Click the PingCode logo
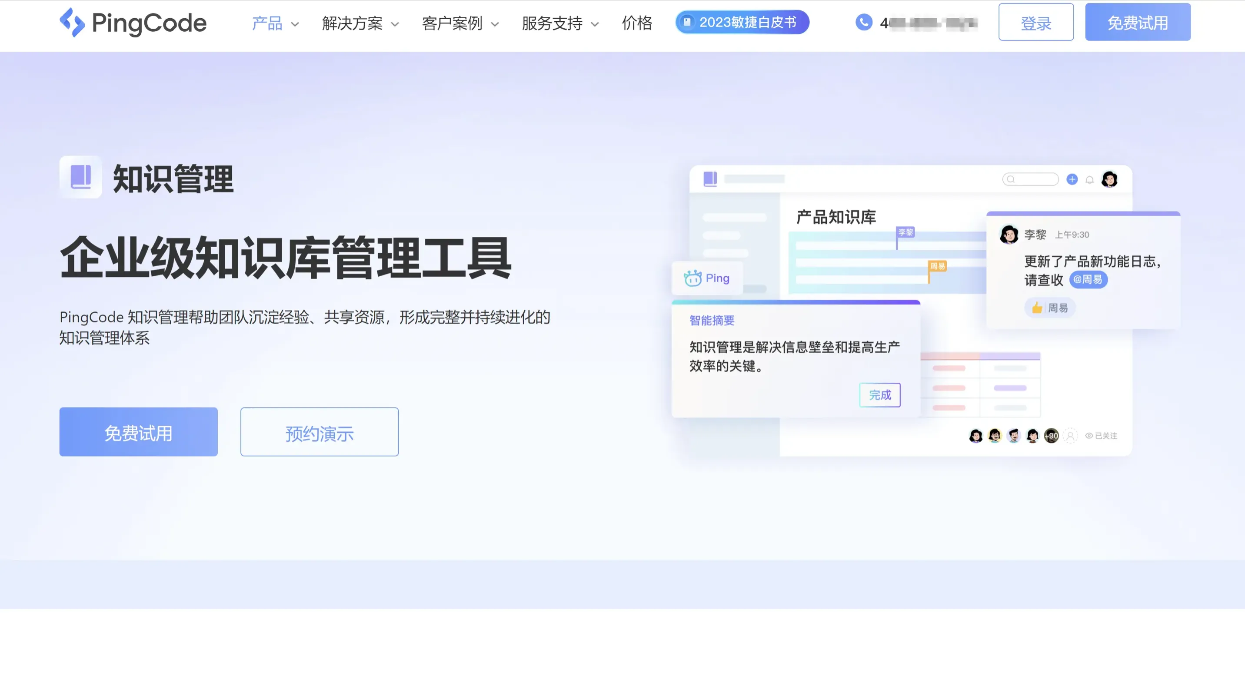Viewport: 1245px width, 682px height. [x=133, y=22]
